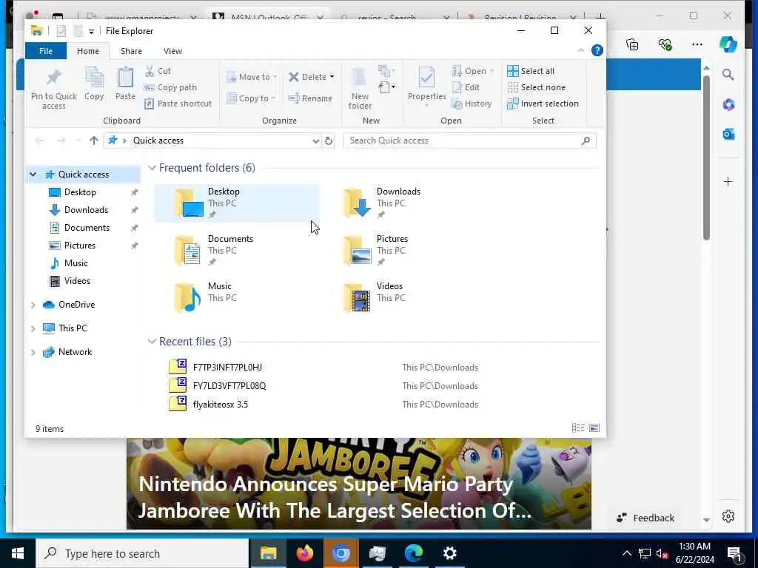Create a New folder
Viewport: 758px width, 568px height.
(x=360, y=88)
